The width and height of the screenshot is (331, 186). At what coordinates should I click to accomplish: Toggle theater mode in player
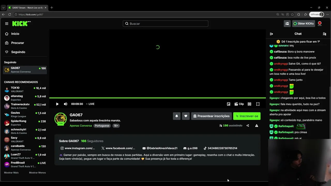(249, 104)
